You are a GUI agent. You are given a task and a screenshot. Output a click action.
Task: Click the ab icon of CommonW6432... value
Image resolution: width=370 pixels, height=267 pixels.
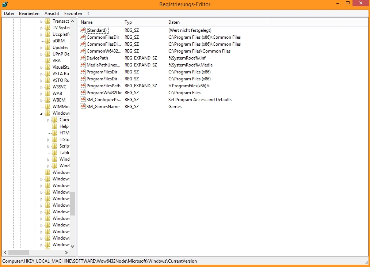pyautogui.click(x=83, y=51)
